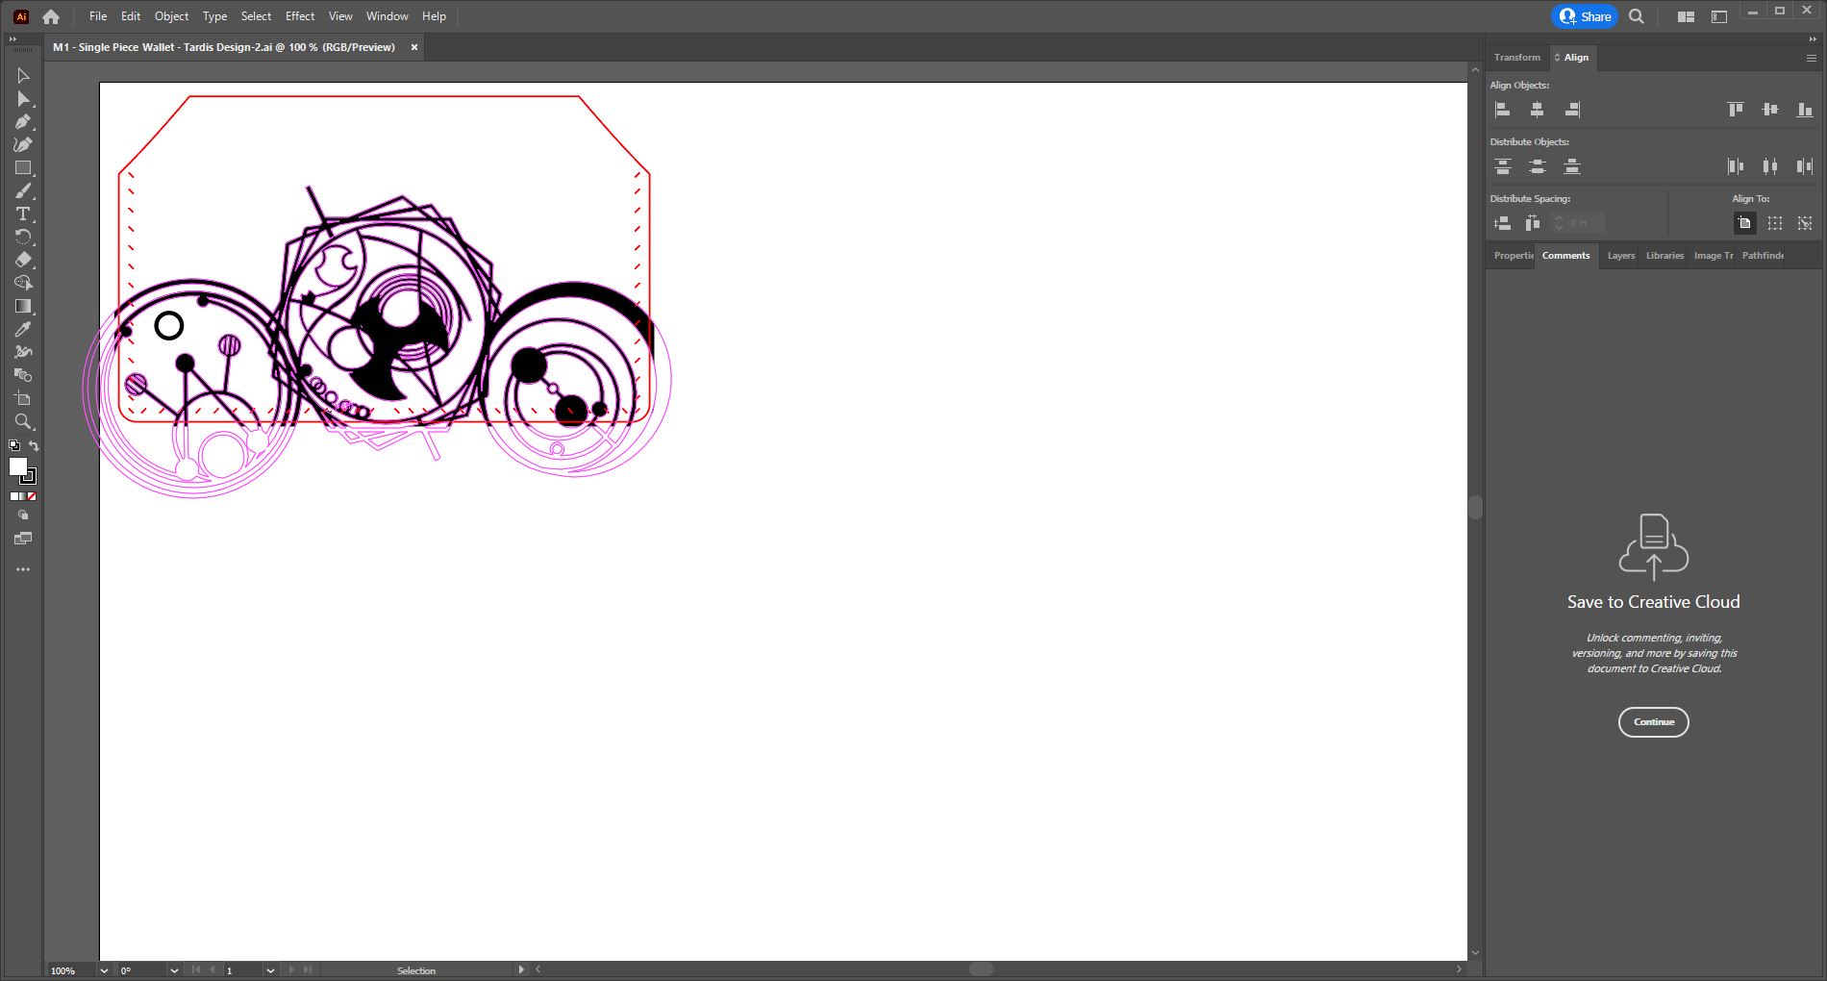1827x981 pixels.
Task: Open the File menu
Action: [98, 16]
